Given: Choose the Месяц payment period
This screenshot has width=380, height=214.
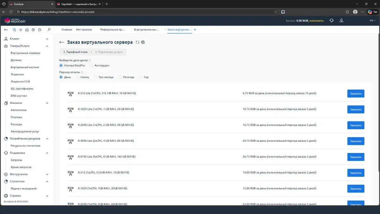Looking at the screenshot, I should tap(77, 77).
